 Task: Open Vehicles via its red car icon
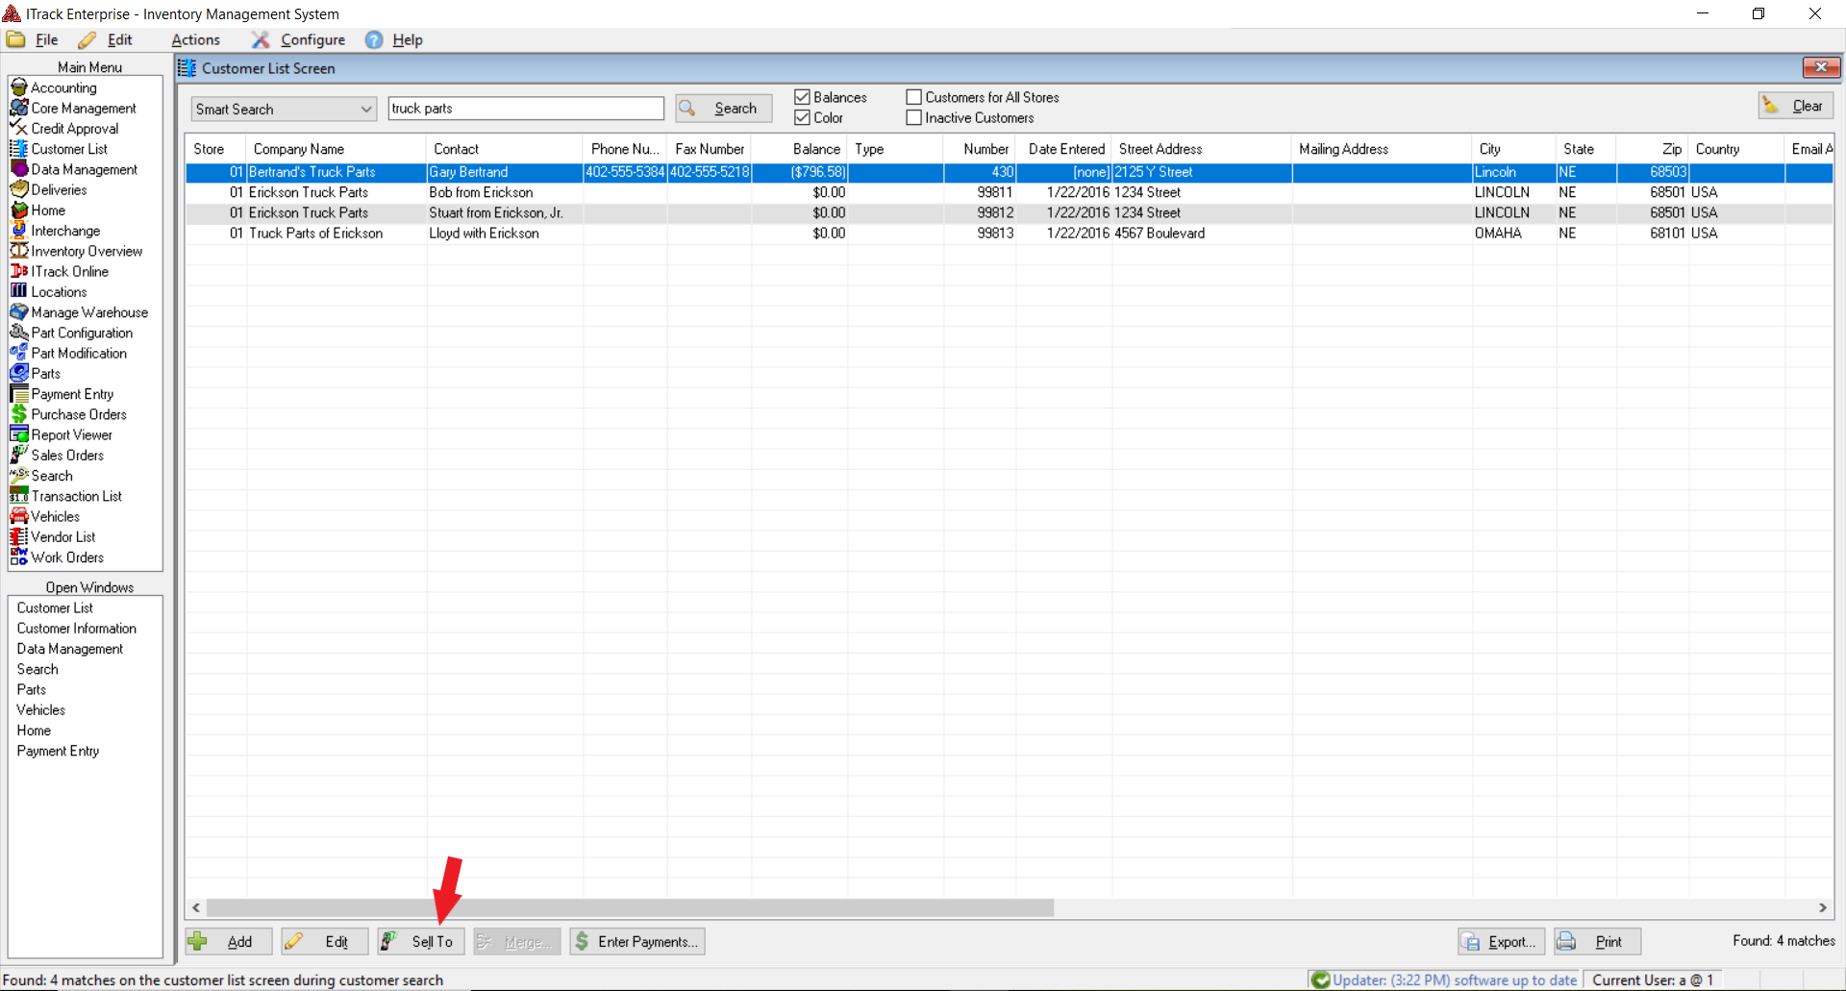pos(18,516)
